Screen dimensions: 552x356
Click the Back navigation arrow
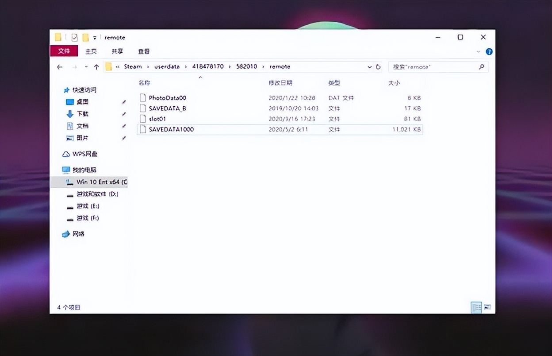point(60,67)
